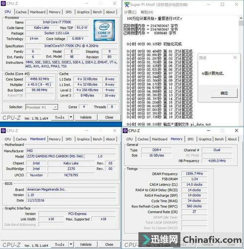Switch to About tab in Mainboard window

(x=110, y=139)
